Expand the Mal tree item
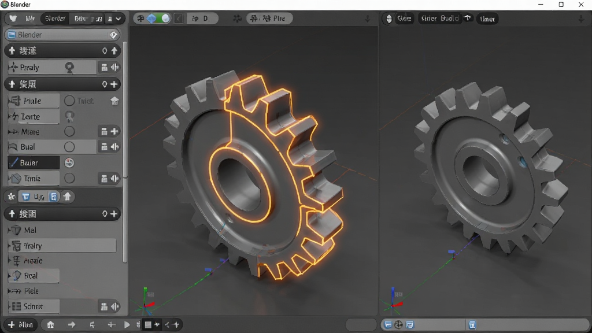Screen dimensions: 592x333 click(9, 230)
